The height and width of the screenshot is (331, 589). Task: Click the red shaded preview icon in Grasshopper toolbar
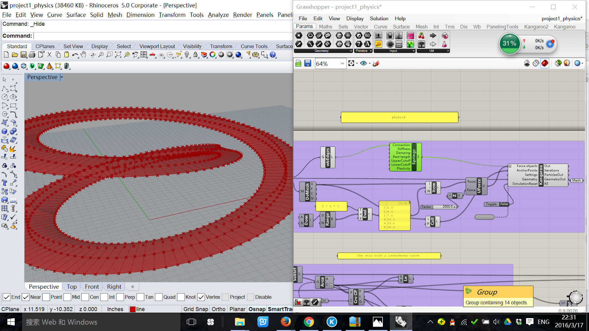click(544, 63)
